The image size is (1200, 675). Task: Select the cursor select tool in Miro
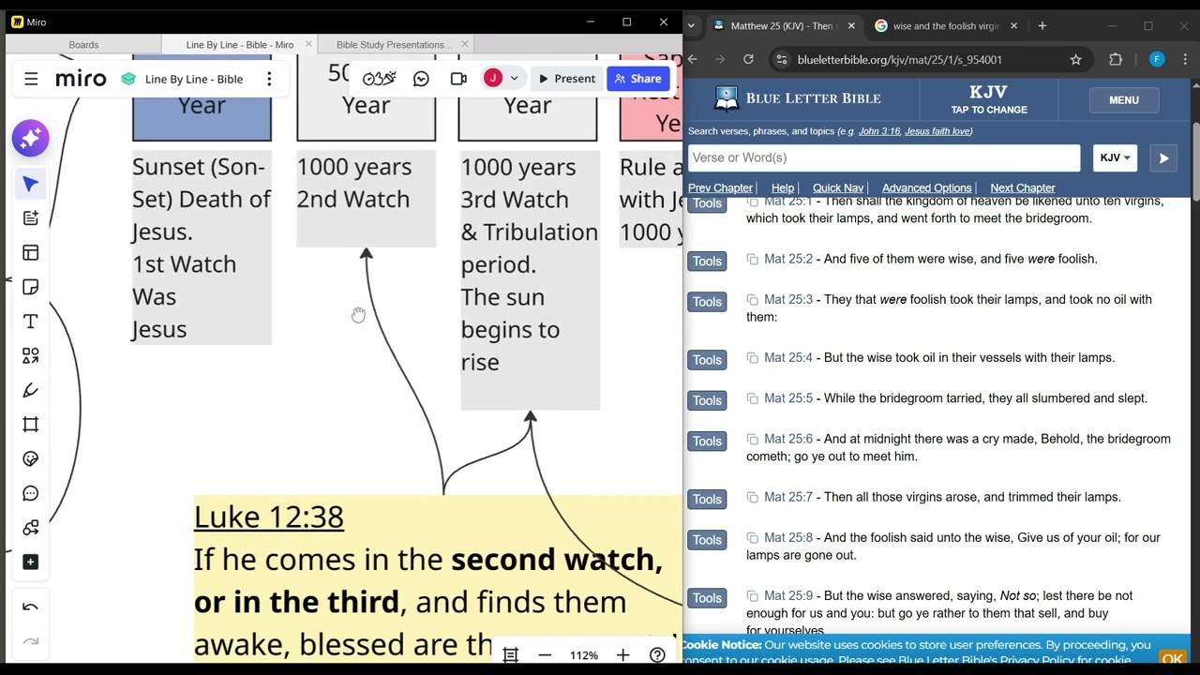(x=30, y=184)
